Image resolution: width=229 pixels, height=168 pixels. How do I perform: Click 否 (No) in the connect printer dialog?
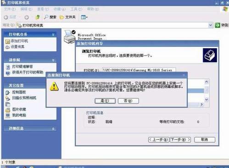[128, 101]
